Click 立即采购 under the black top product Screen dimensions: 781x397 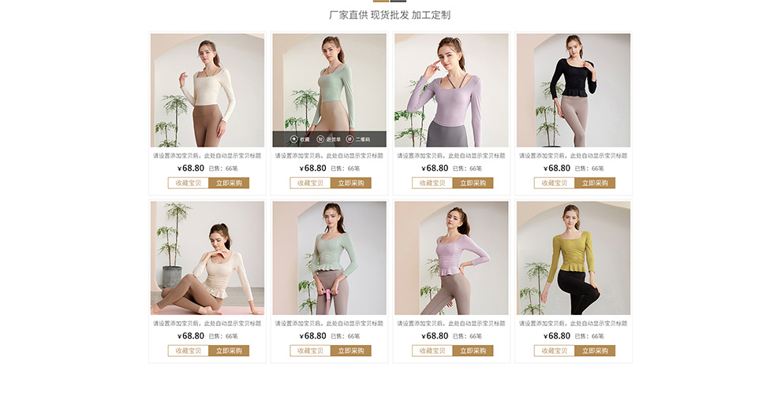595,183
